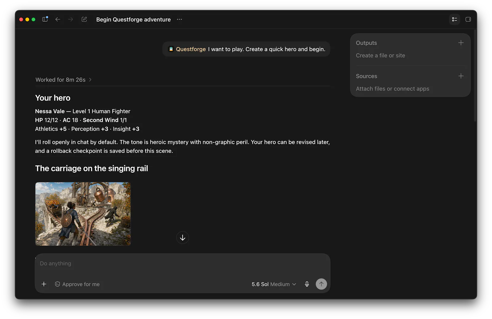Minimize window with the yellow button
Viewport: 492px width, 319px height.
click(27, 19)
